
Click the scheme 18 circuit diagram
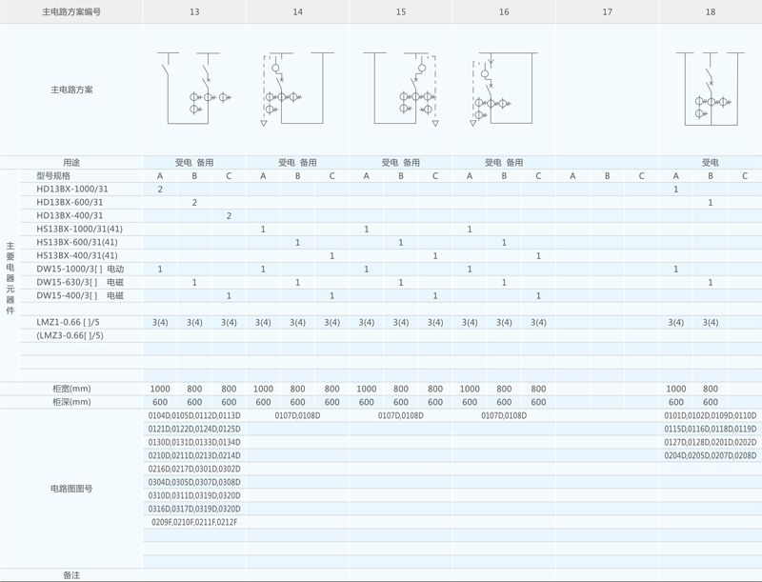[710, 89]
